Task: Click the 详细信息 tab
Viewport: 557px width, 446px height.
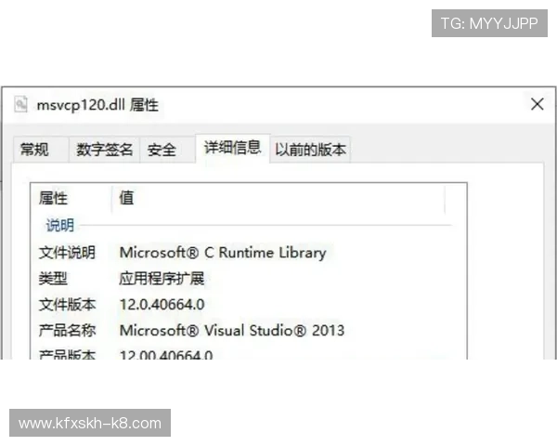Action: pyautogui.click(x=233, y=148)
